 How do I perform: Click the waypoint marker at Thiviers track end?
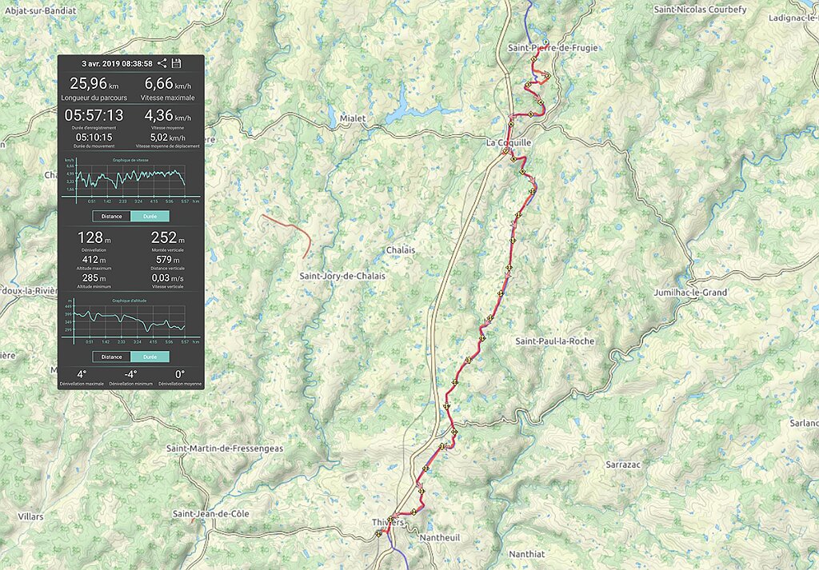[378, 533]
